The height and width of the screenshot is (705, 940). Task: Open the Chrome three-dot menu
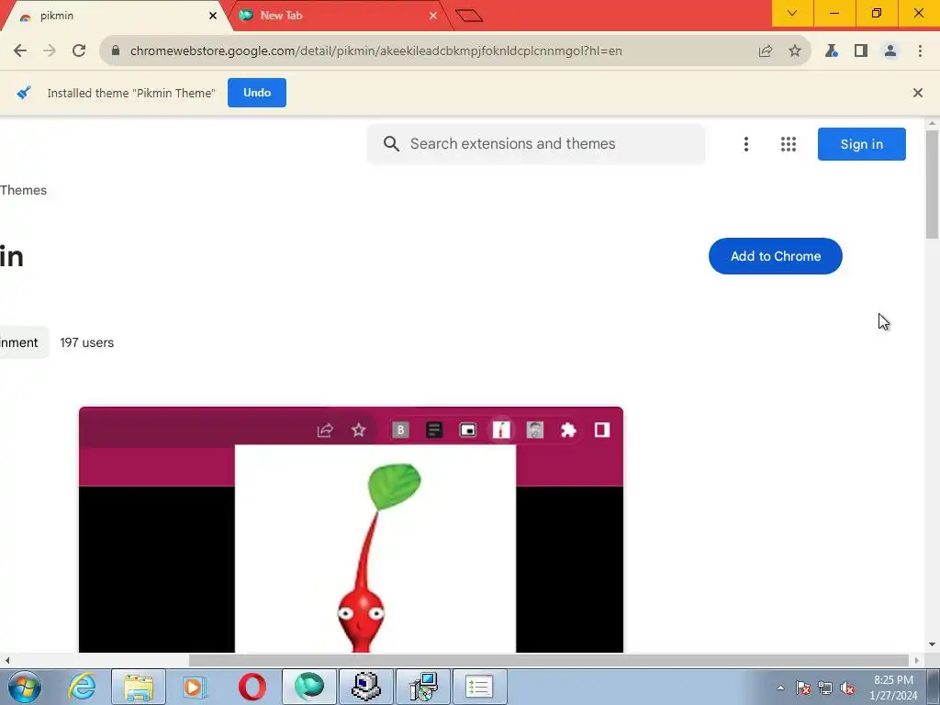tap(920, 51)
